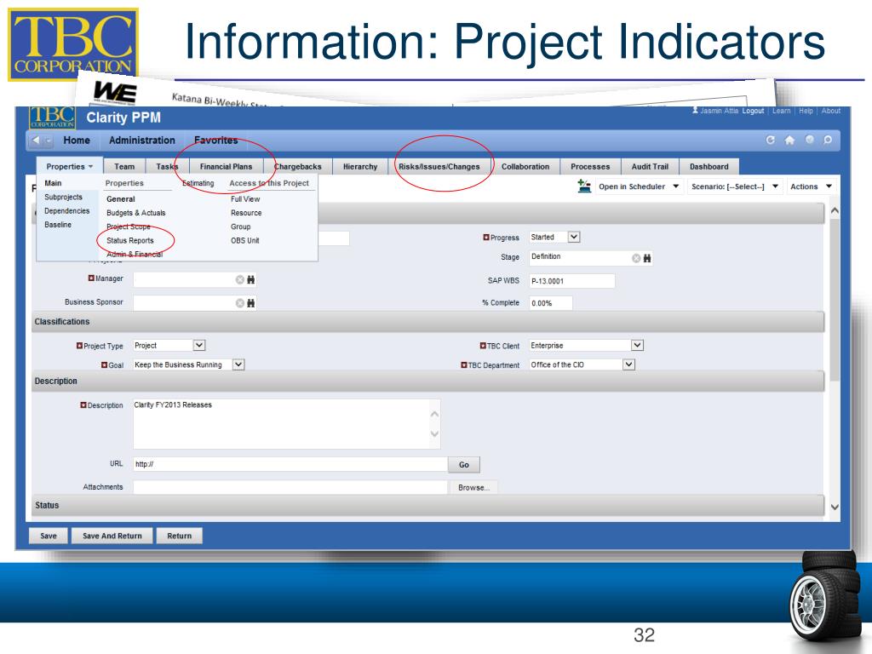Click the Description text area
Viewport: 872px width, 654px height.
click(286, 424)
